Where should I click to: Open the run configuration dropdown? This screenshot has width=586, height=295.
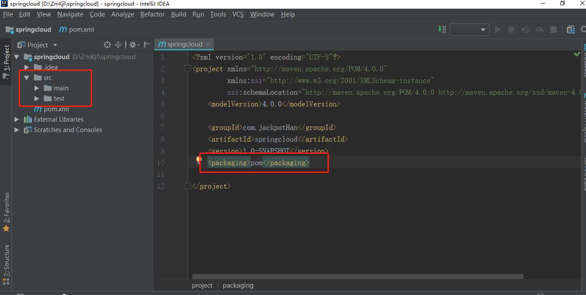470,30
